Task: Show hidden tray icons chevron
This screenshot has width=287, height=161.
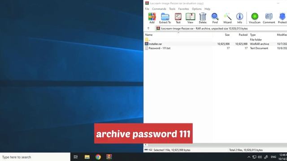Action: point(249,157)
